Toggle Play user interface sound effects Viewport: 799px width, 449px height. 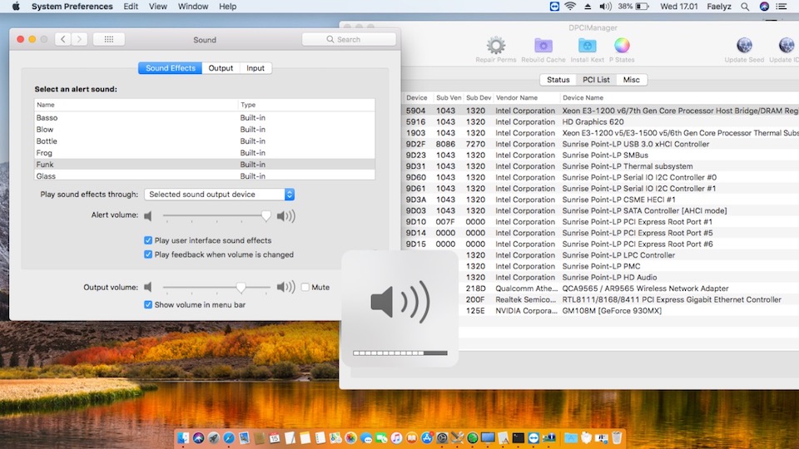click(148, 240)
